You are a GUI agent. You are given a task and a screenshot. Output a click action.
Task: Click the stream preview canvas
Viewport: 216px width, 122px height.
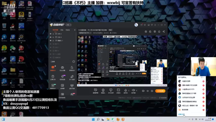(122, 61)
